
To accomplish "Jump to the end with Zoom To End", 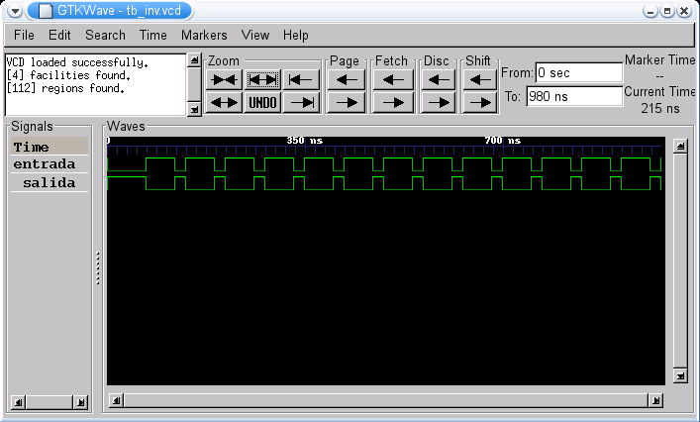I will click(301, 102).
